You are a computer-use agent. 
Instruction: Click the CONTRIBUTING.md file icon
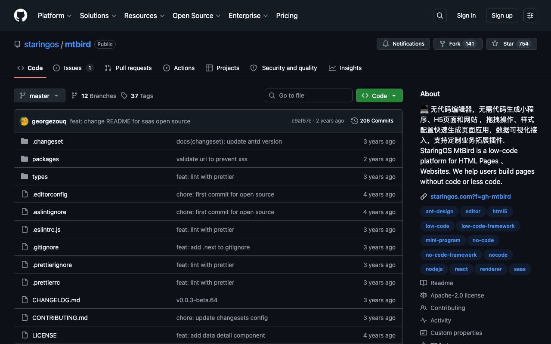click(25, 318)
